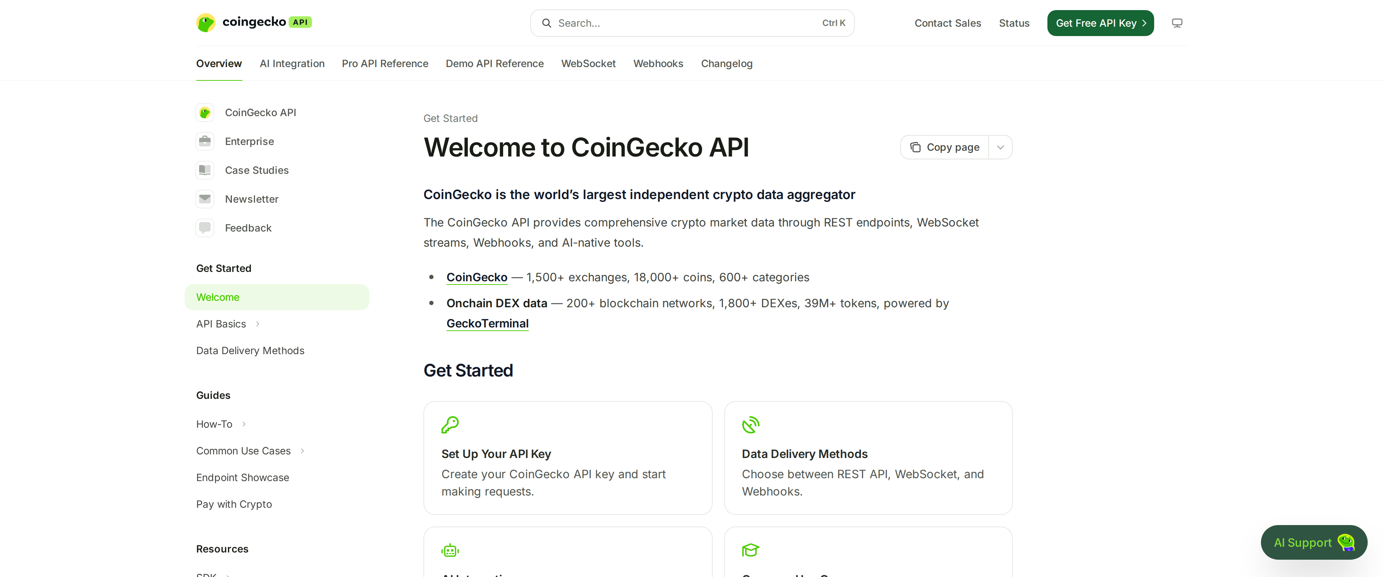Follow the GeckoTerminal hyperlink
The height and width of the screenshot is (577, 1385).
[487, 324]
